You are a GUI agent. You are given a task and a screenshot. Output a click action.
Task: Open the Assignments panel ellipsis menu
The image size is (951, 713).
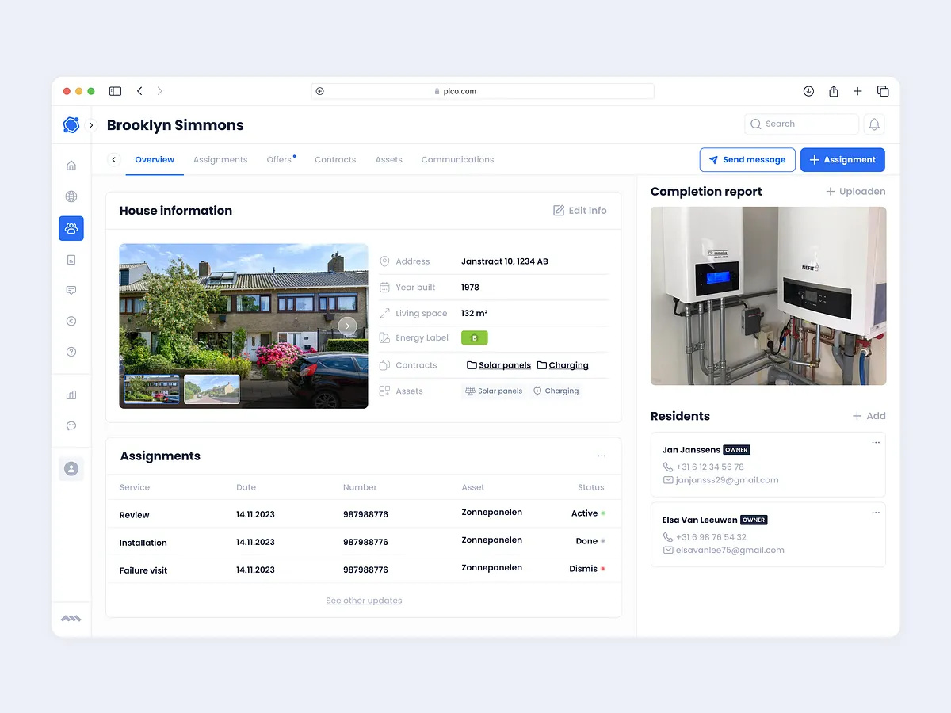(x=602, y=456)
